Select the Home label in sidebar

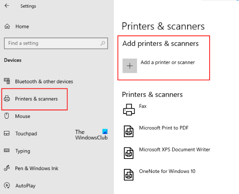click(x=22, y=27)
